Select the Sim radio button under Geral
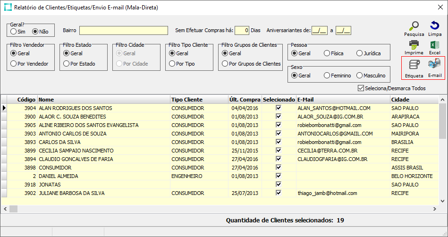The width and height of the screenshot is (448, 237). (14, 32)
